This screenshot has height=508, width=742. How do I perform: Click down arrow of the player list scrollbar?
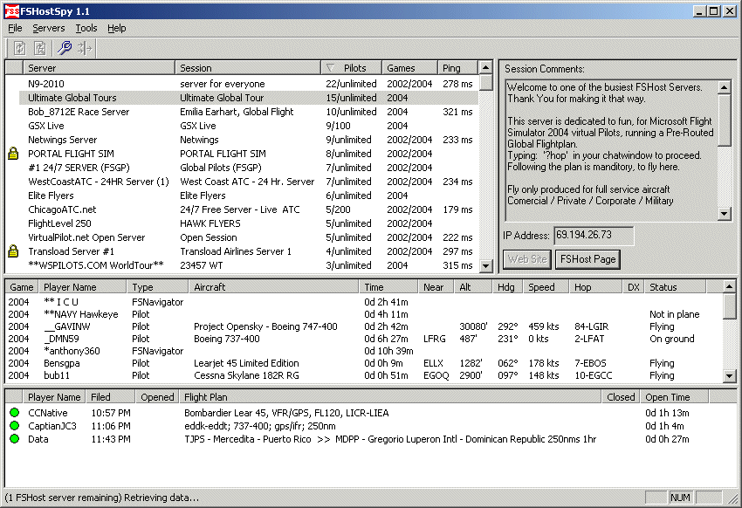pos(729,376)
